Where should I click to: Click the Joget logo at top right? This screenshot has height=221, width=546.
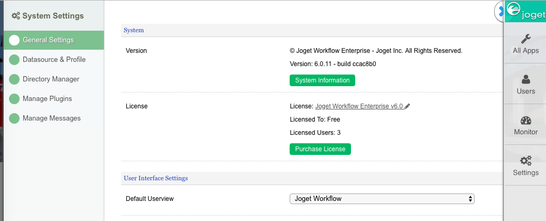(524, 12)
